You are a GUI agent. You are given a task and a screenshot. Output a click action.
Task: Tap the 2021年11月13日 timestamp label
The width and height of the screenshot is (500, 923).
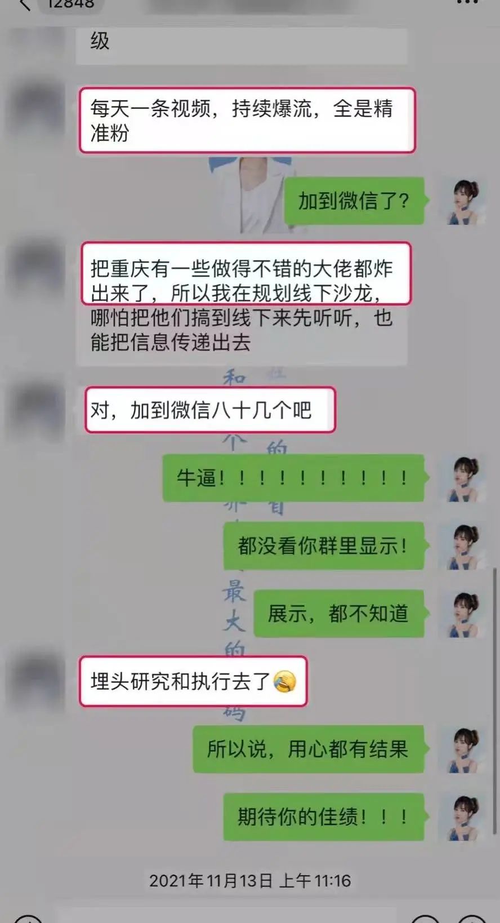(x=250, y=881)
